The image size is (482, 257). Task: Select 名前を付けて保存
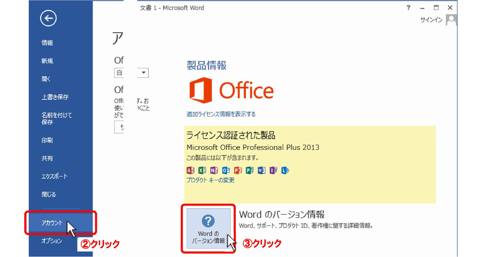56,118
